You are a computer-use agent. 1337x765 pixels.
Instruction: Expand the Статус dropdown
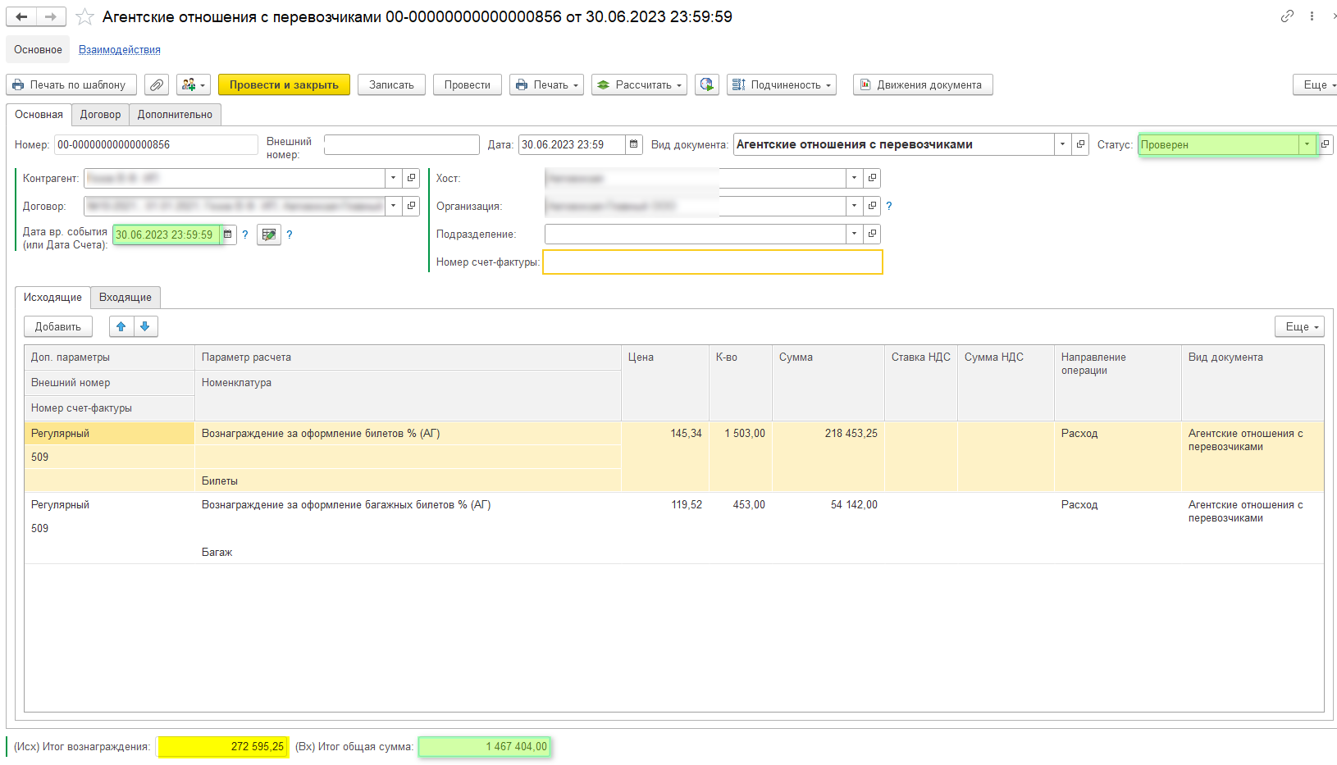1307,145
